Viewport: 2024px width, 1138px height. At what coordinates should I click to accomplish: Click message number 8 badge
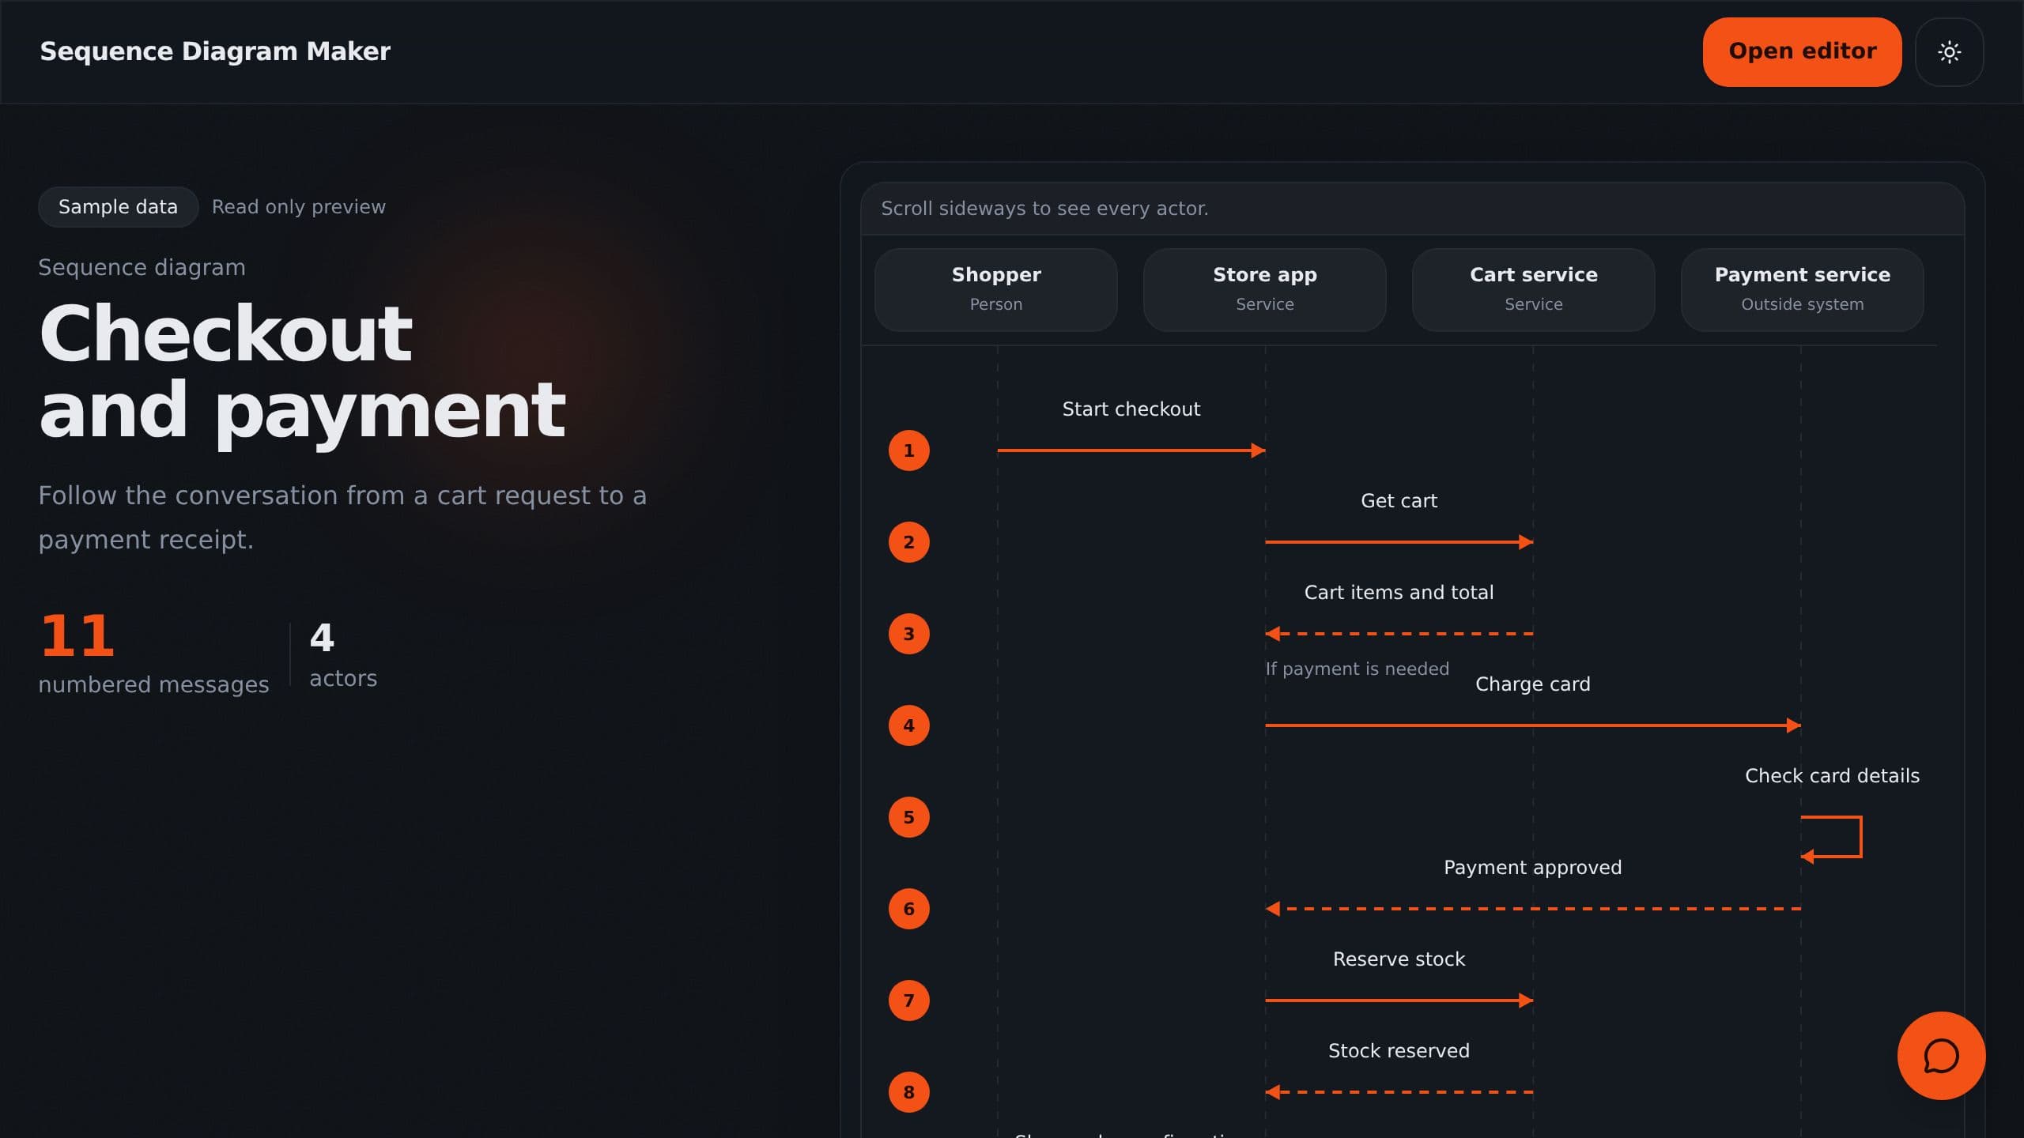pos(908,1092)
